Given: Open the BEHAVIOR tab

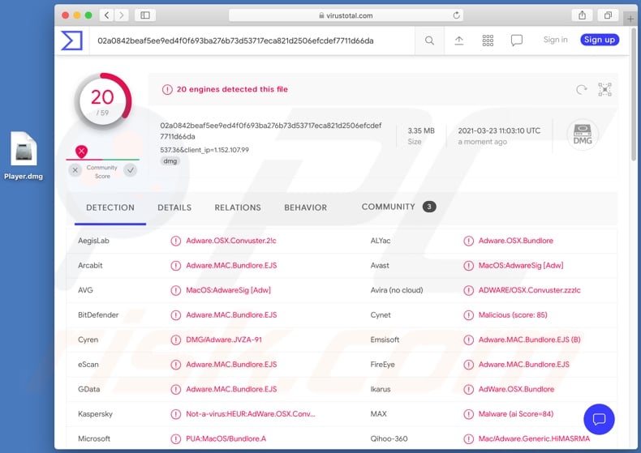Looking at the screenshot, I should 306,207.
